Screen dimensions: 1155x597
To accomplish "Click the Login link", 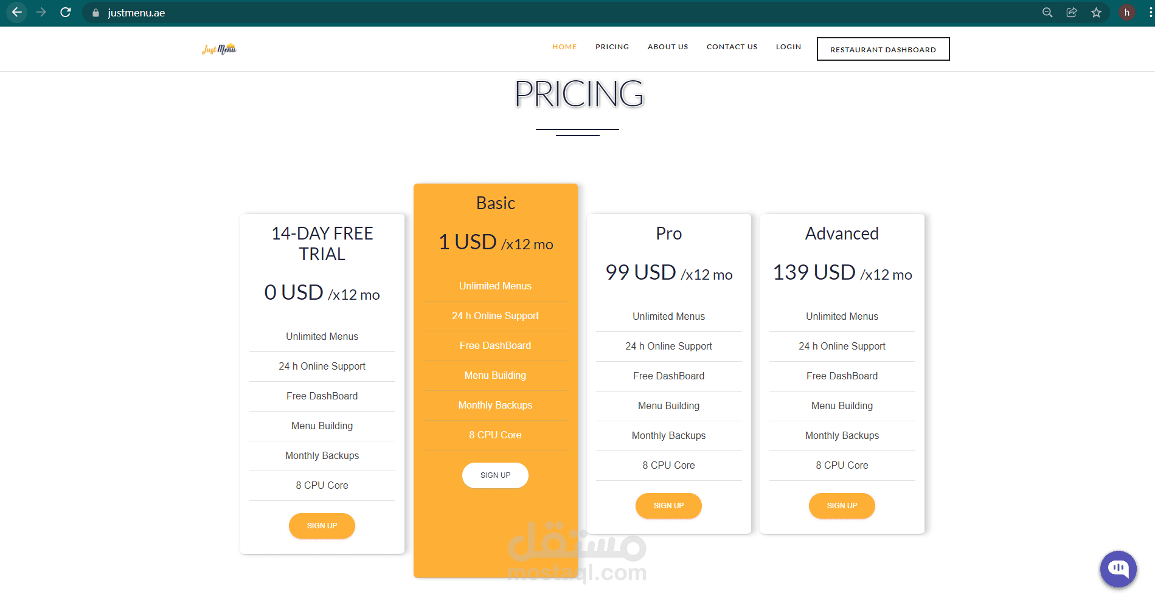I will [x=788, y=47].
